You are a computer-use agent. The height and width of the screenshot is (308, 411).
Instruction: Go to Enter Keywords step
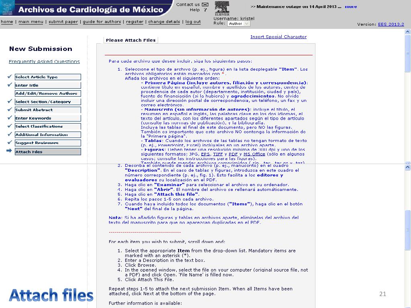48,118
